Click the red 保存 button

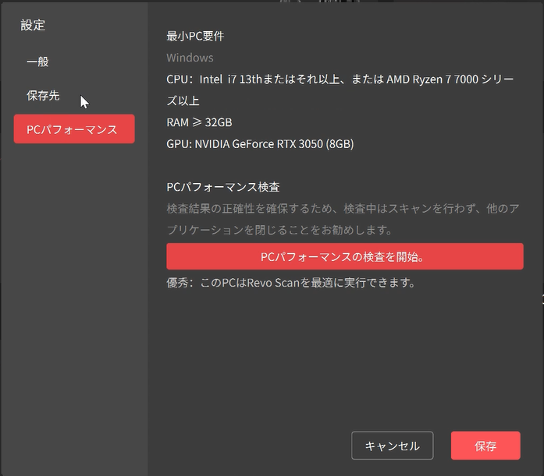tap(485, 446)
